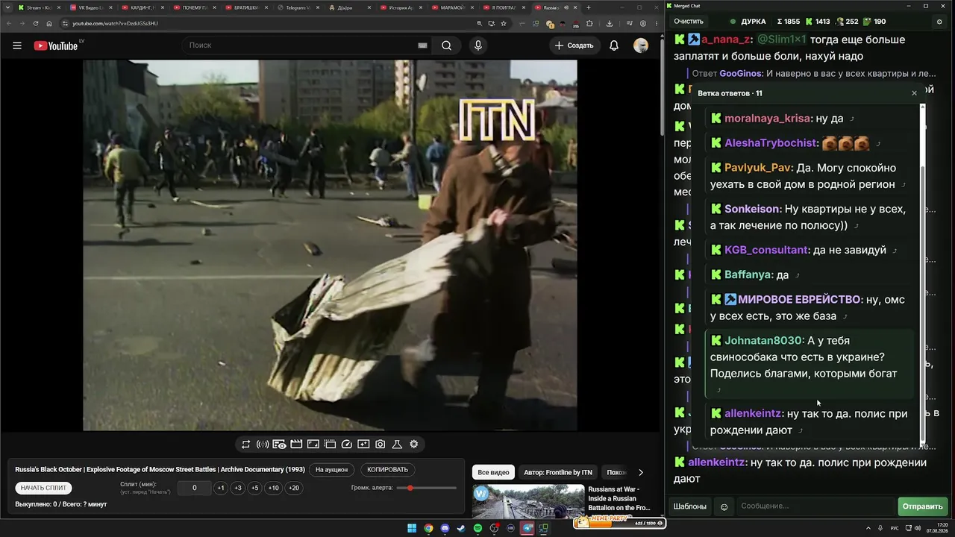955x537 pixels.
Task: Take a video screenshot with camera icon
Action: 381,445
